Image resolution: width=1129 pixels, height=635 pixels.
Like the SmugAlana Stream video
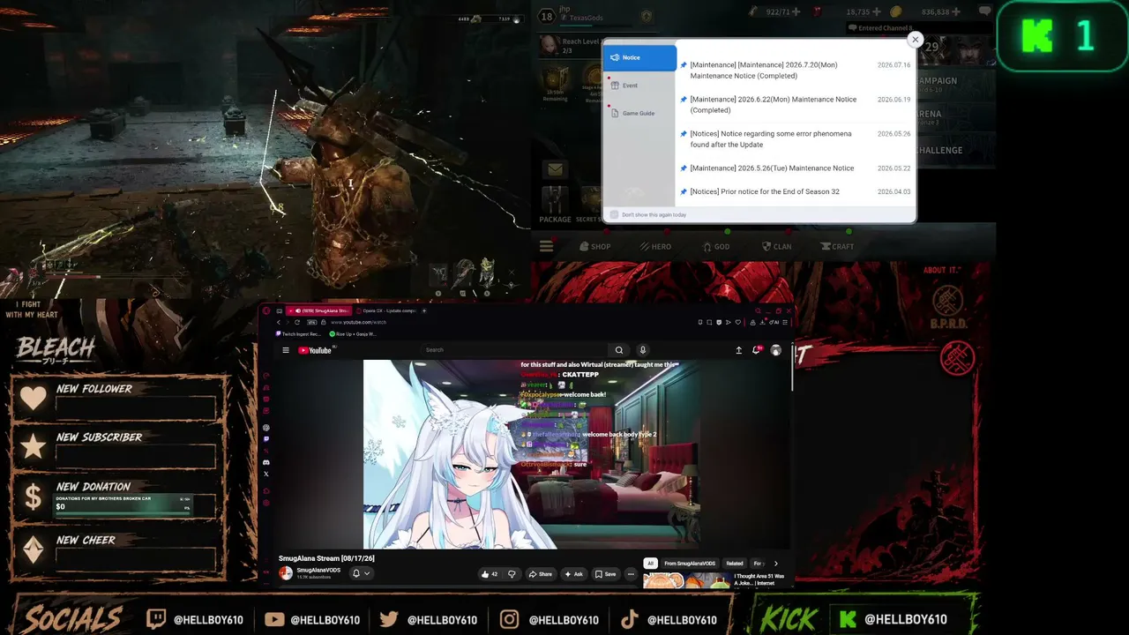pos(489,574)
